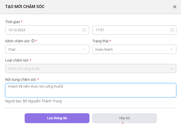Save with the Lưu thông tin button
Image resolution: width=181 pixels, height=133 pixels.
pyautogui.click(x=57, y=118)
